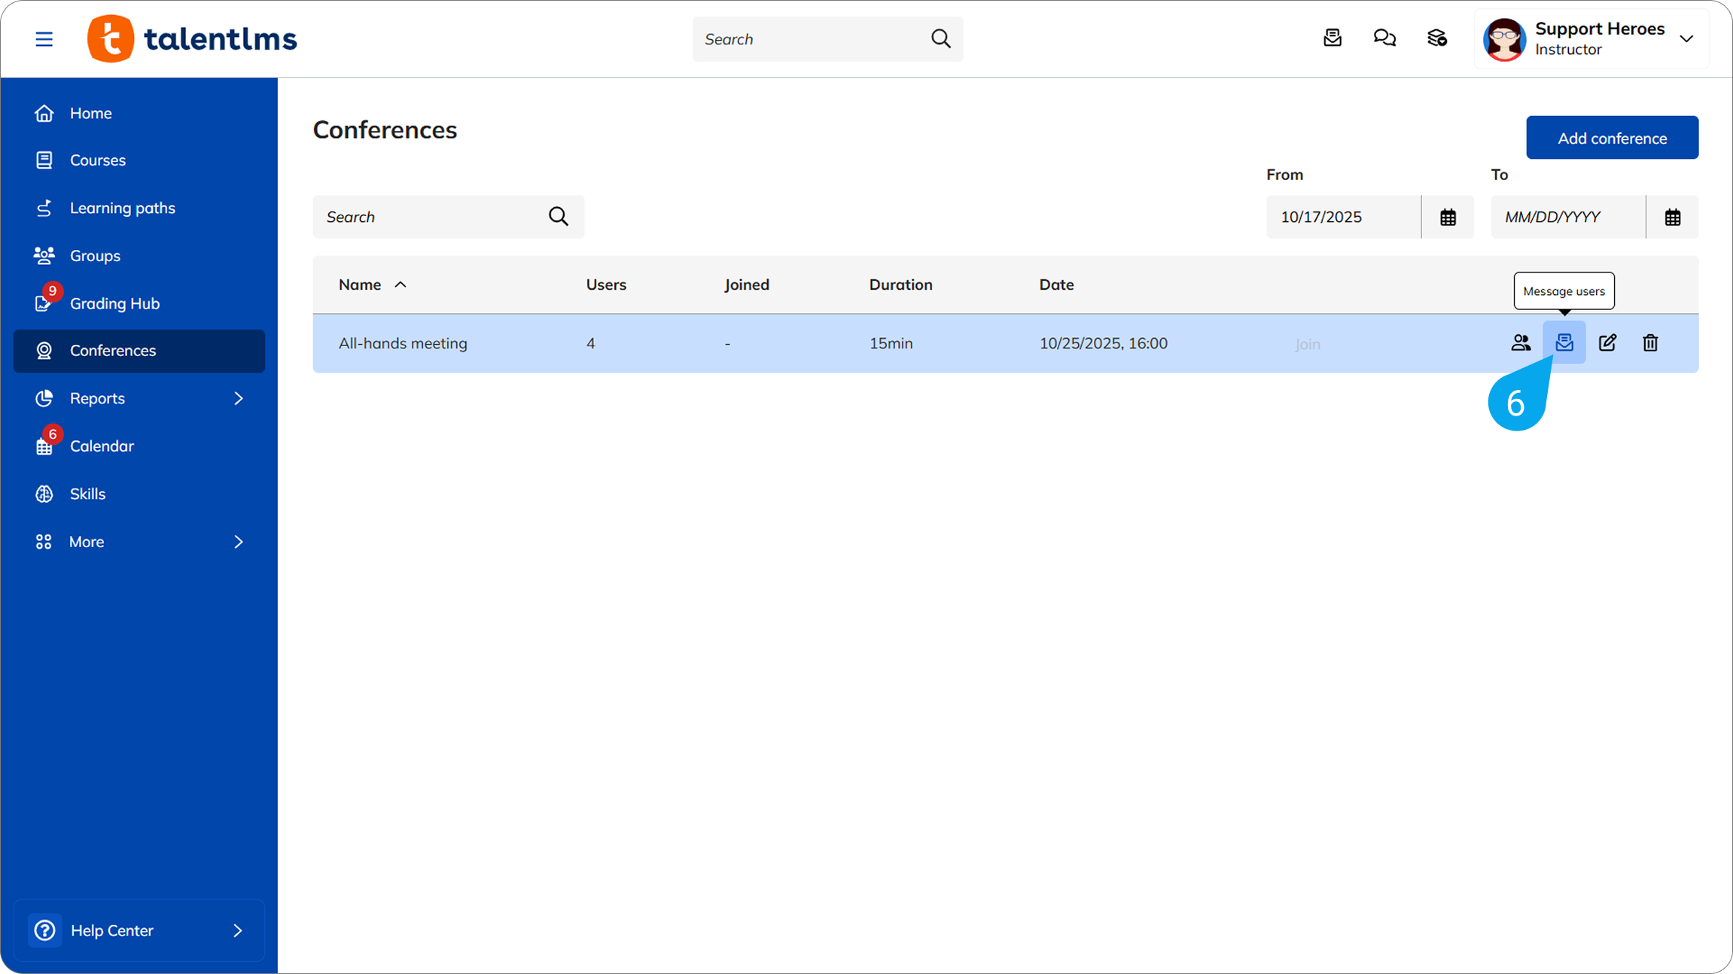Screen dimensions: 1733x974
Task: Expand the More menu item
Action: (x=238, y=542)
